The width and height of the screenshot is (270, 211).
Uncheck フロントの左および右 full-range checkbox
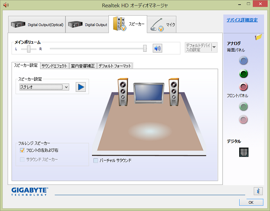(22, 150)
